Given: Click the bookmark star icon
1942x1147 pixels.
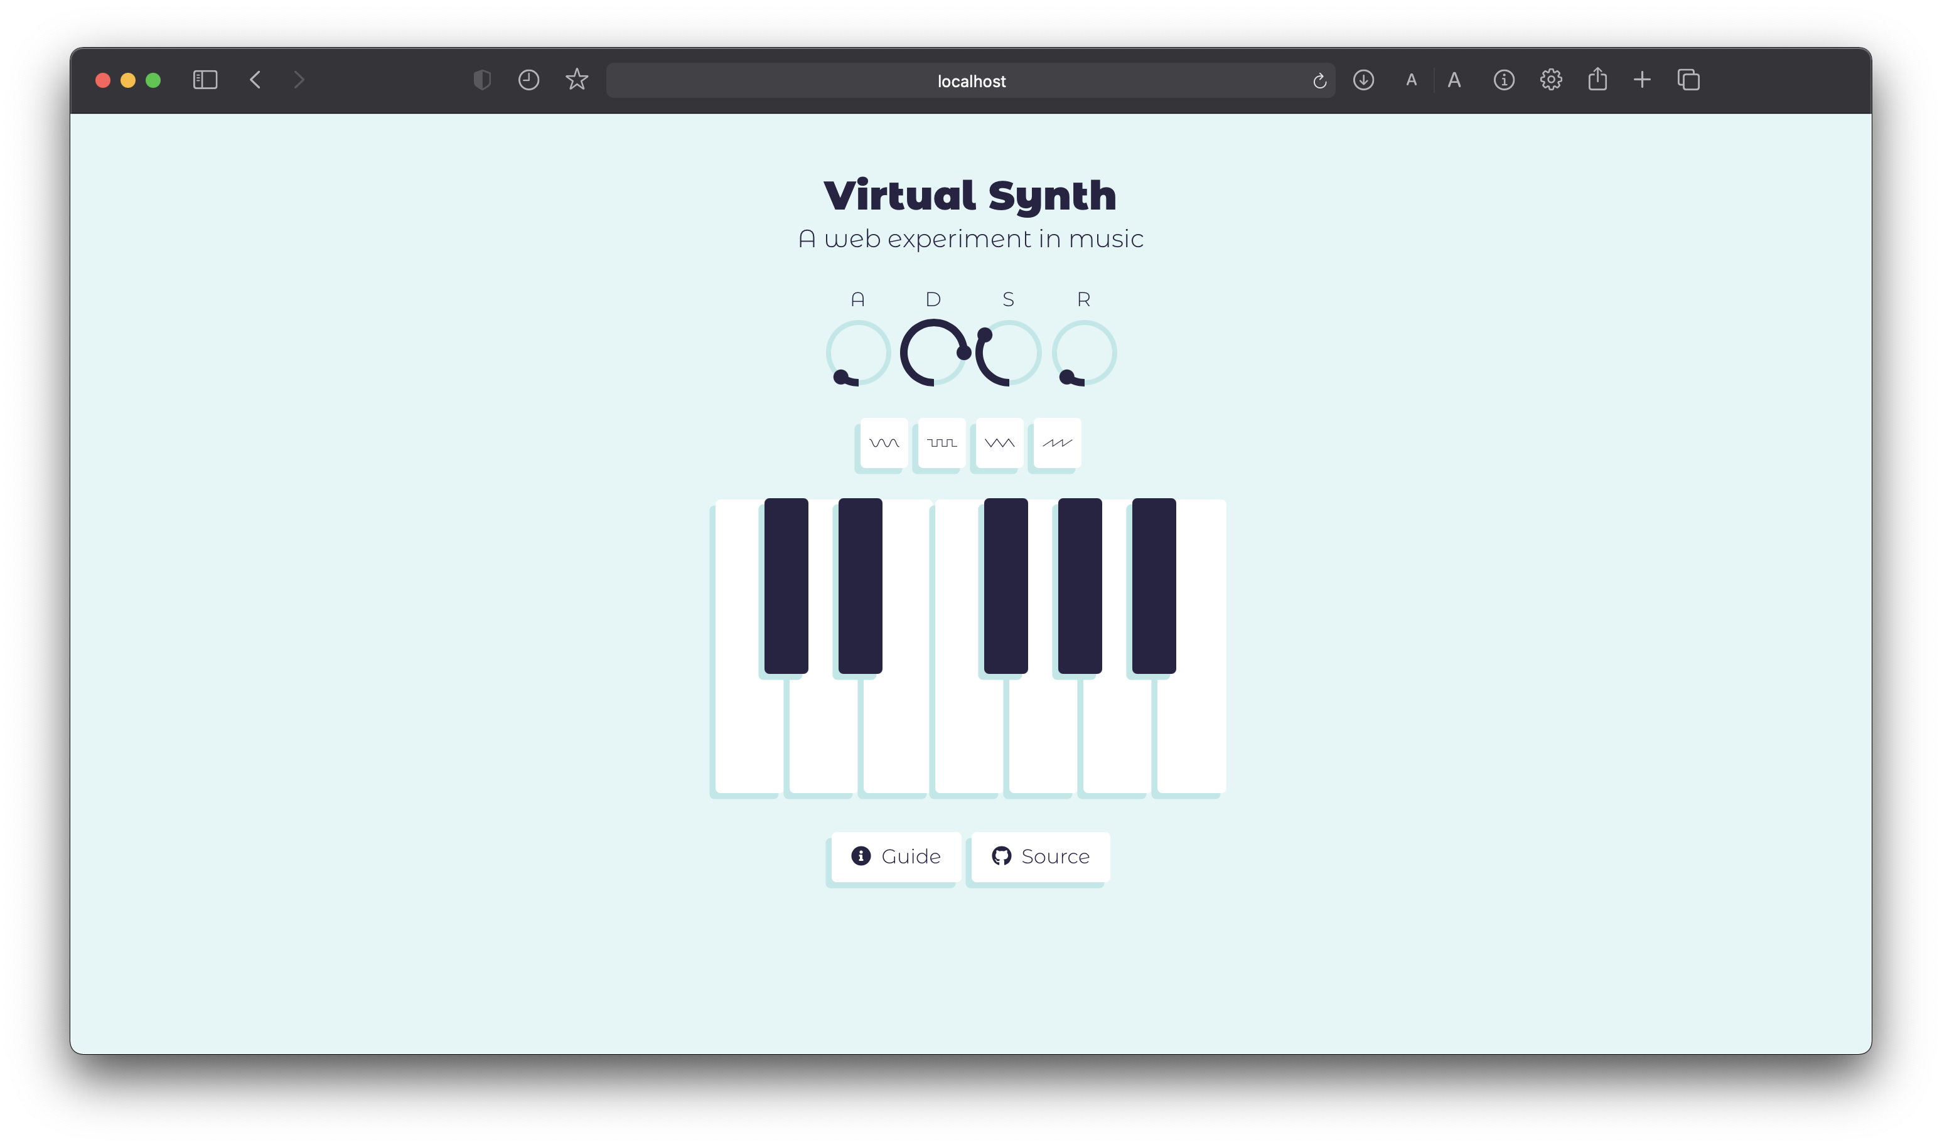Looking at the screenshot, I should 577,80.
